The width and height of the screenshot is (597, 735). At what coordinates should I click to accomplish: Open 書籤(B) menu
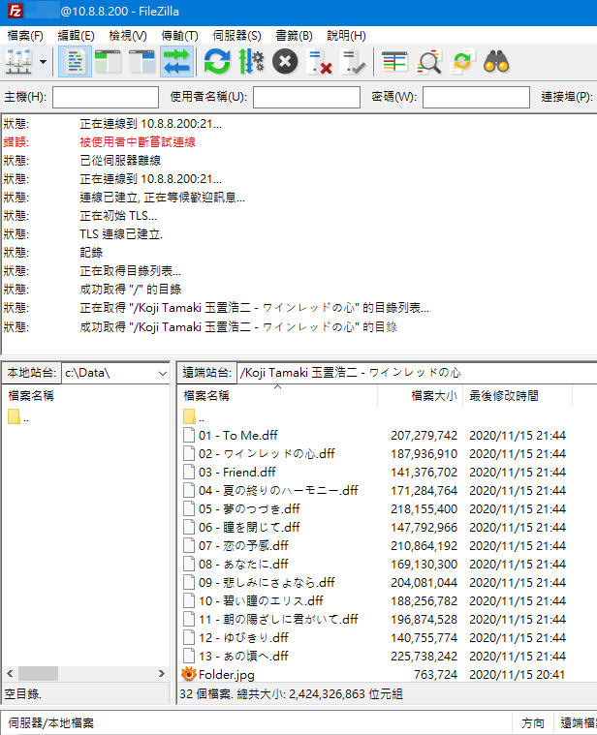coord(294,36)
